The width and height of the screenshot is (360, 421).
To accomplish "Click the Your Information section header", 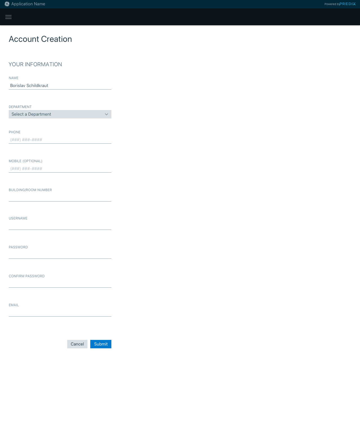I will 35,65.
